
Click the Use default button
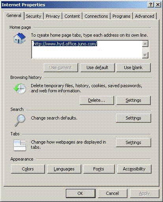[97, 67]
